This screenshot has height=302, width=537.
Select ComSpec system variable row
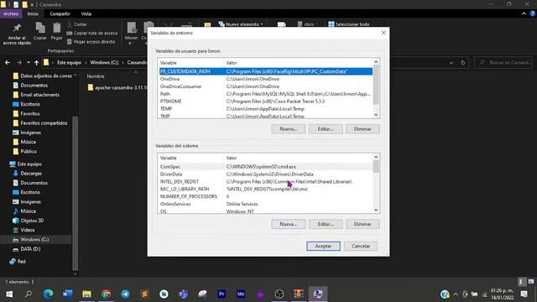(x=265, y=167)
